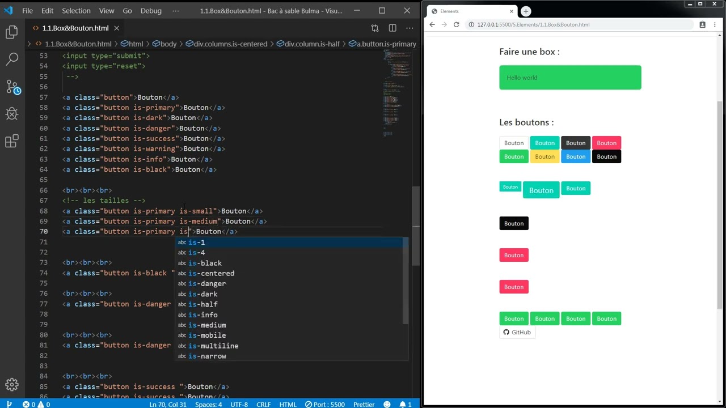Open the Manage gear in activity bar
The height and width of the screenshot is (408, 726).
12,385
